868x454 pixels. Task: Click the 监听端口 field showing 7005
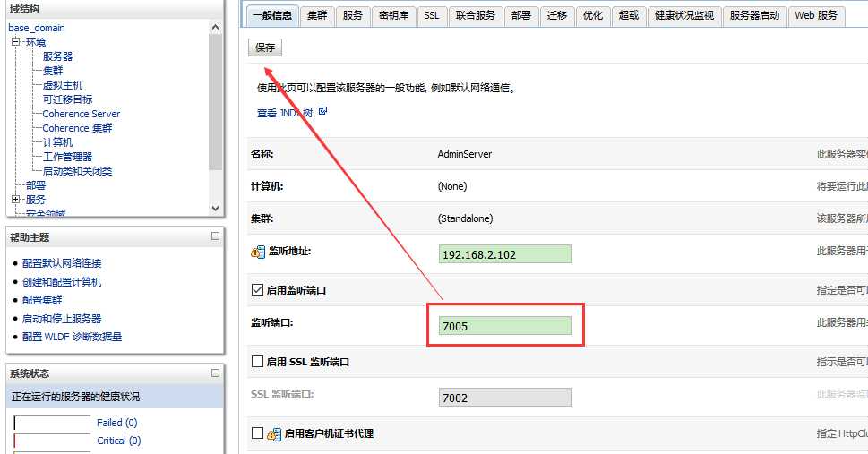pos(505,326)
